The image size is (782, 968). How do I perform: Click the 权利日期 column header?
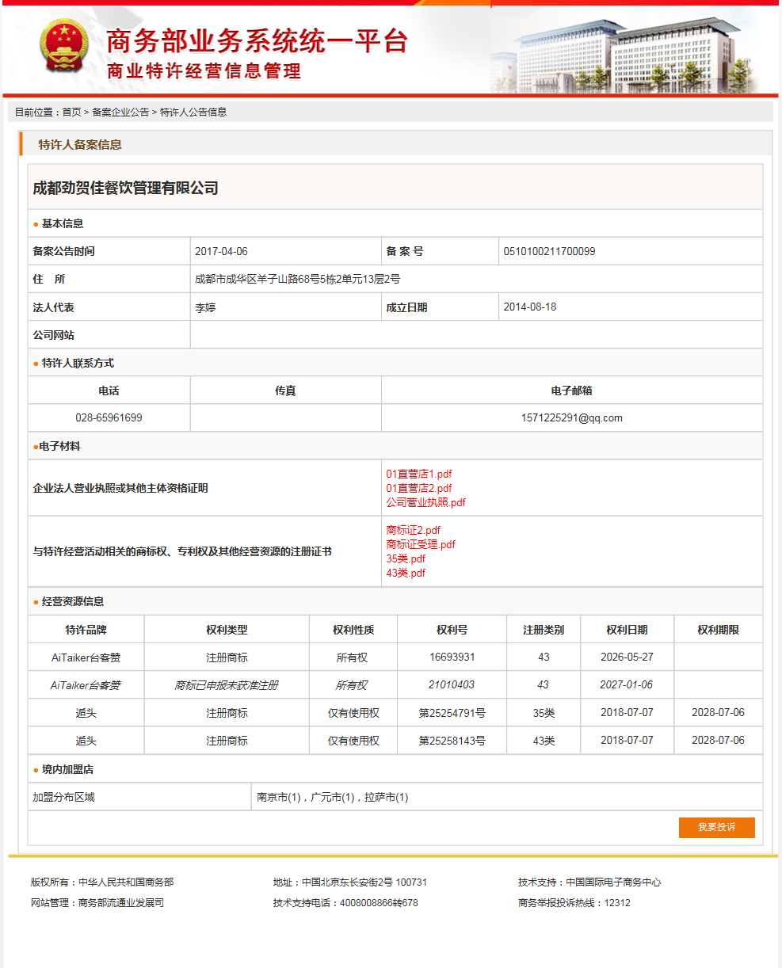pos(628,630)
